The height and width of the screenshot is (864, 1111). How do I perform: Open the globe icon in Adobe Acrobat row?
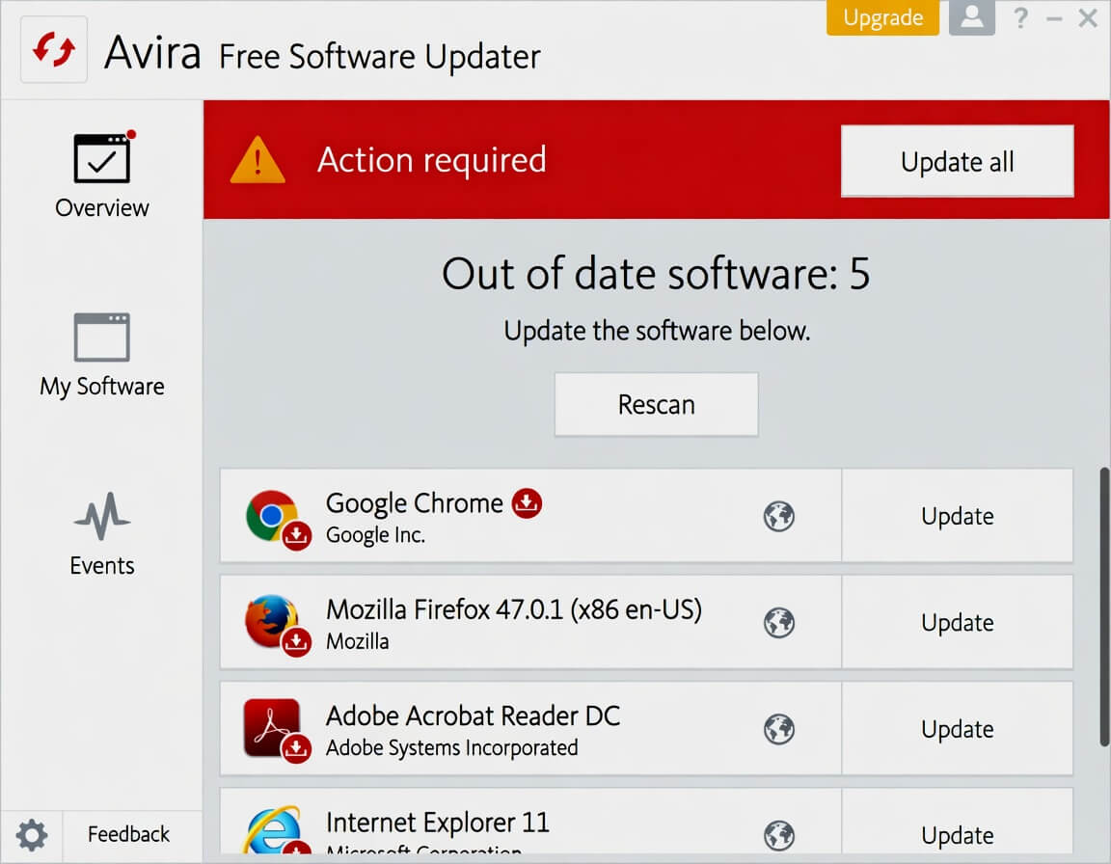pos(778,729)
